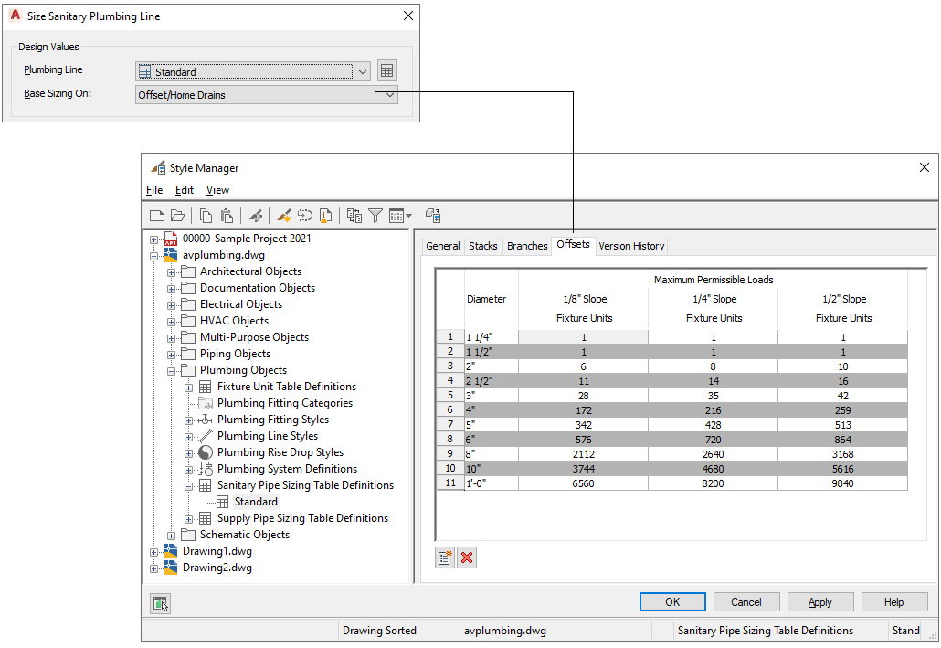Click the OK button
The height and width of the screenshot is (648, 941).
[x=672, y=601]
